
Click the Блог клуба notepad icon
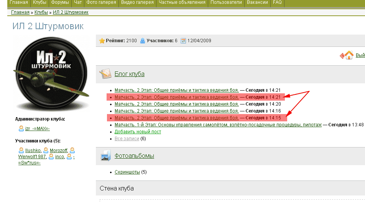tap(105, 74)
